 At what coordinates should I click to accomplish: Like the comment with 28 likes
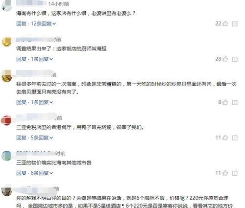[x=225, y=59]
